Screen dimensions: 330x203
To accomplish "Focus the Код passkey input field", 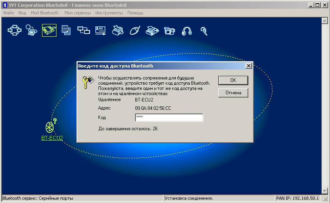I will pos(169,117).
